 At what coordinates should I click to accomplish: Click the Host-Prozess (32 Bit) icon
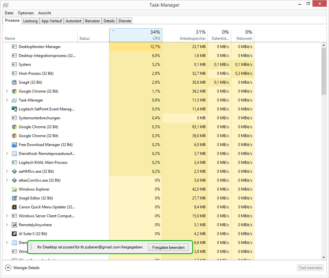point(14,73)
